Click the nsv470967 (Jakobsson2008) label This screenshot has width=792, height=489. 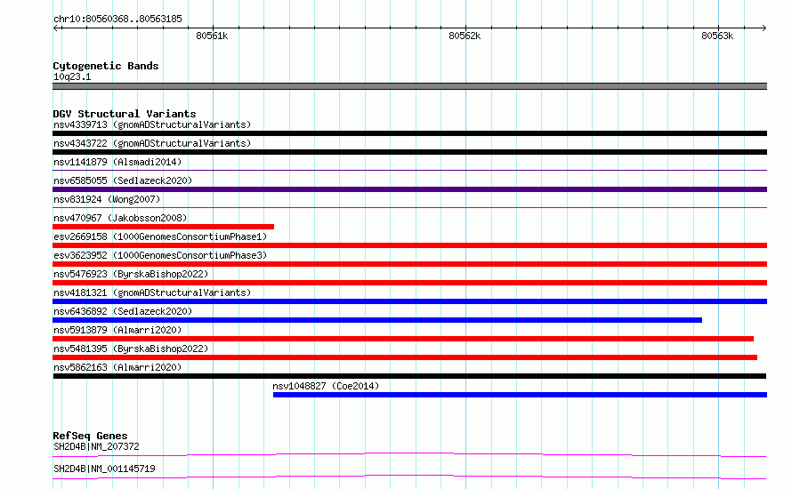pos(120,218)
